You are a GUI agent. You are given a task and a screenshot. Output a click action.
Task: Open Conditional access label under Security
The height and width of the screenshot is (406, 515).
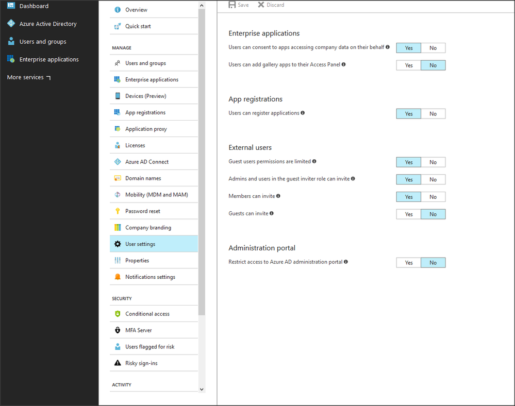coord(147,314)
